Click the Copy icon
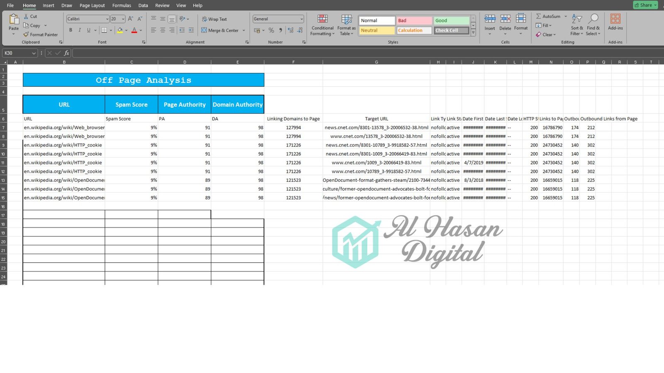 [x=26, y=25]
